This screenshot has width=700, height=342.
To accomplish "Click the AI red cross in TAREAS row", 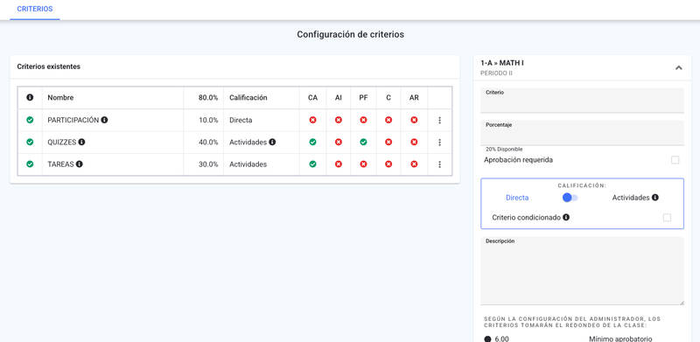I will pos(339,164).
